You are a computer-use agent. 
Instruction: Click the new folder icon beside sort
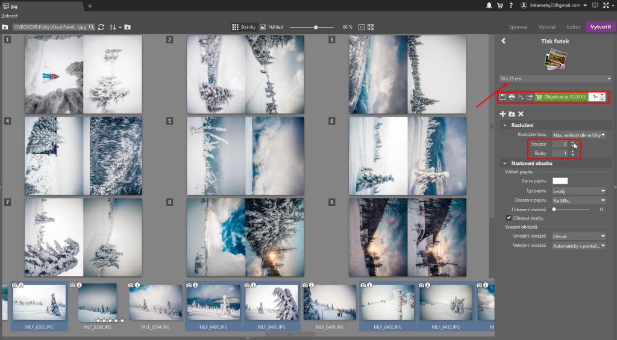coord(128,27)
